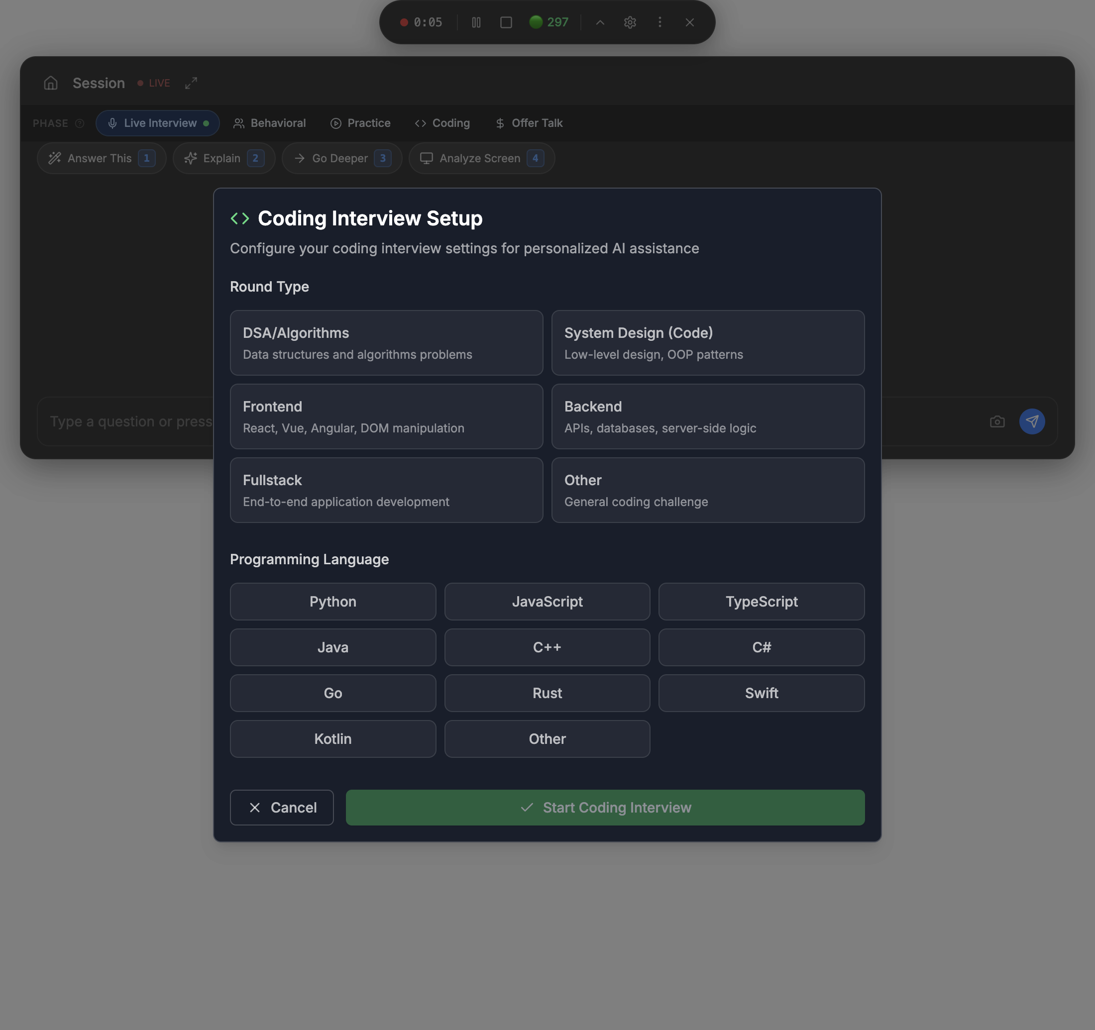Expand the session window with arrows icon

coord(191,83)
